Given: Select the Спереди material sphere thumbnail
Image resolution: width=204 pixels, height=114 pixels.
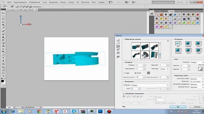Looking at the screenshot, I should click(188, 43).
